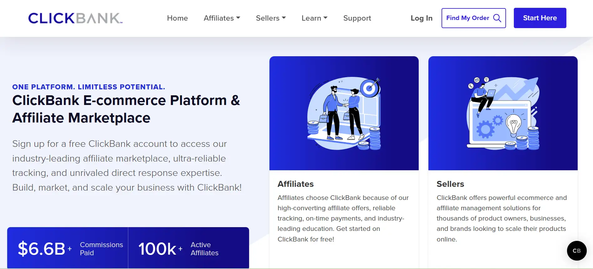Screen dimensions: 593x269
Task: Click the Affiliates handshake illustration
Action: pyautogui.click(x=344, y=113)
